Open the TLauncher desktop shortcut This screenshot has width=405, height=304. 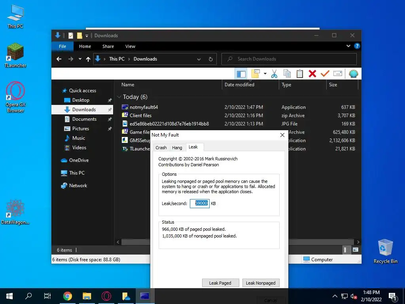pos(15,55)
